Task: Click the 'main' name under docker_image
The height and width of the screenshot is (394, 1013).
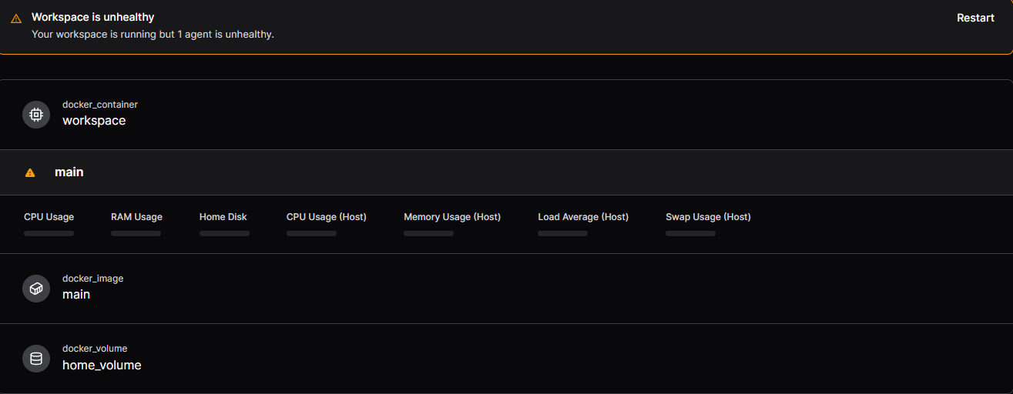Action: tap(76, 295)
